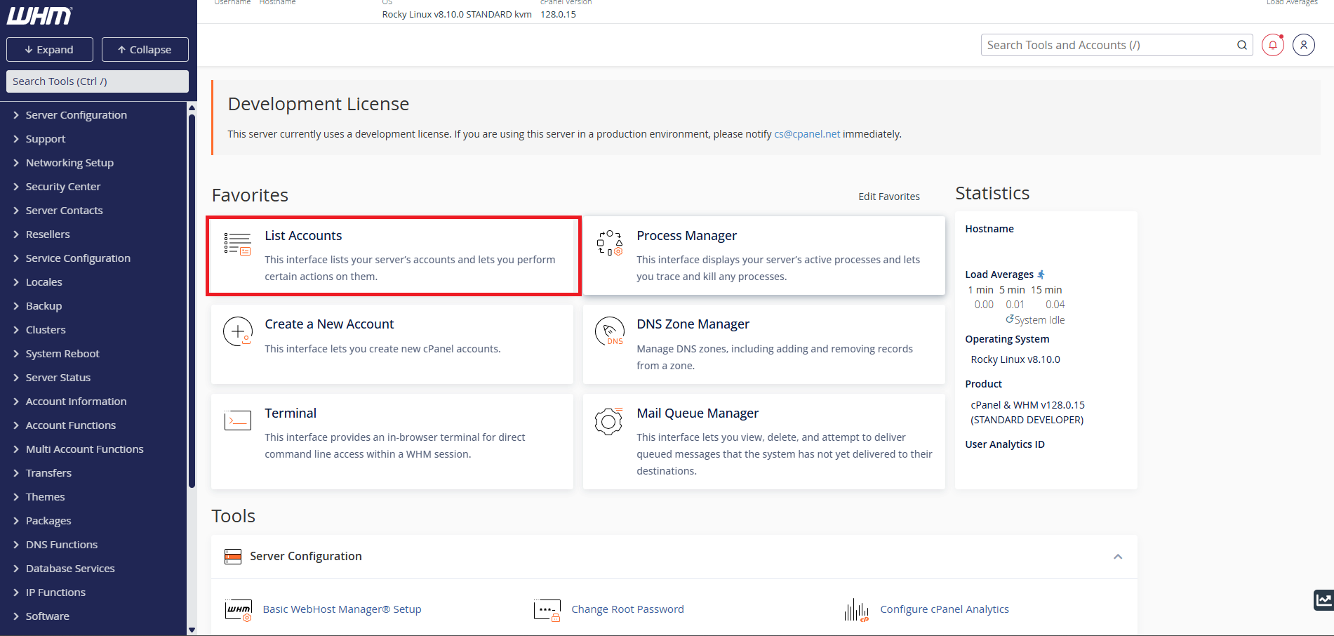Click the DNS Zone Manager icon
Viewport: 1334px width, 636px height.
[x=609, y=331]
